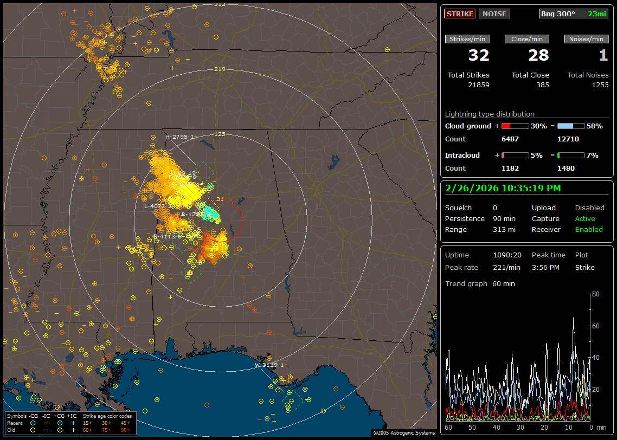Click the old +CG yellow symbol in legend
Image resolution: width=617 pixels, height=440 pixels.
(59, 430)
